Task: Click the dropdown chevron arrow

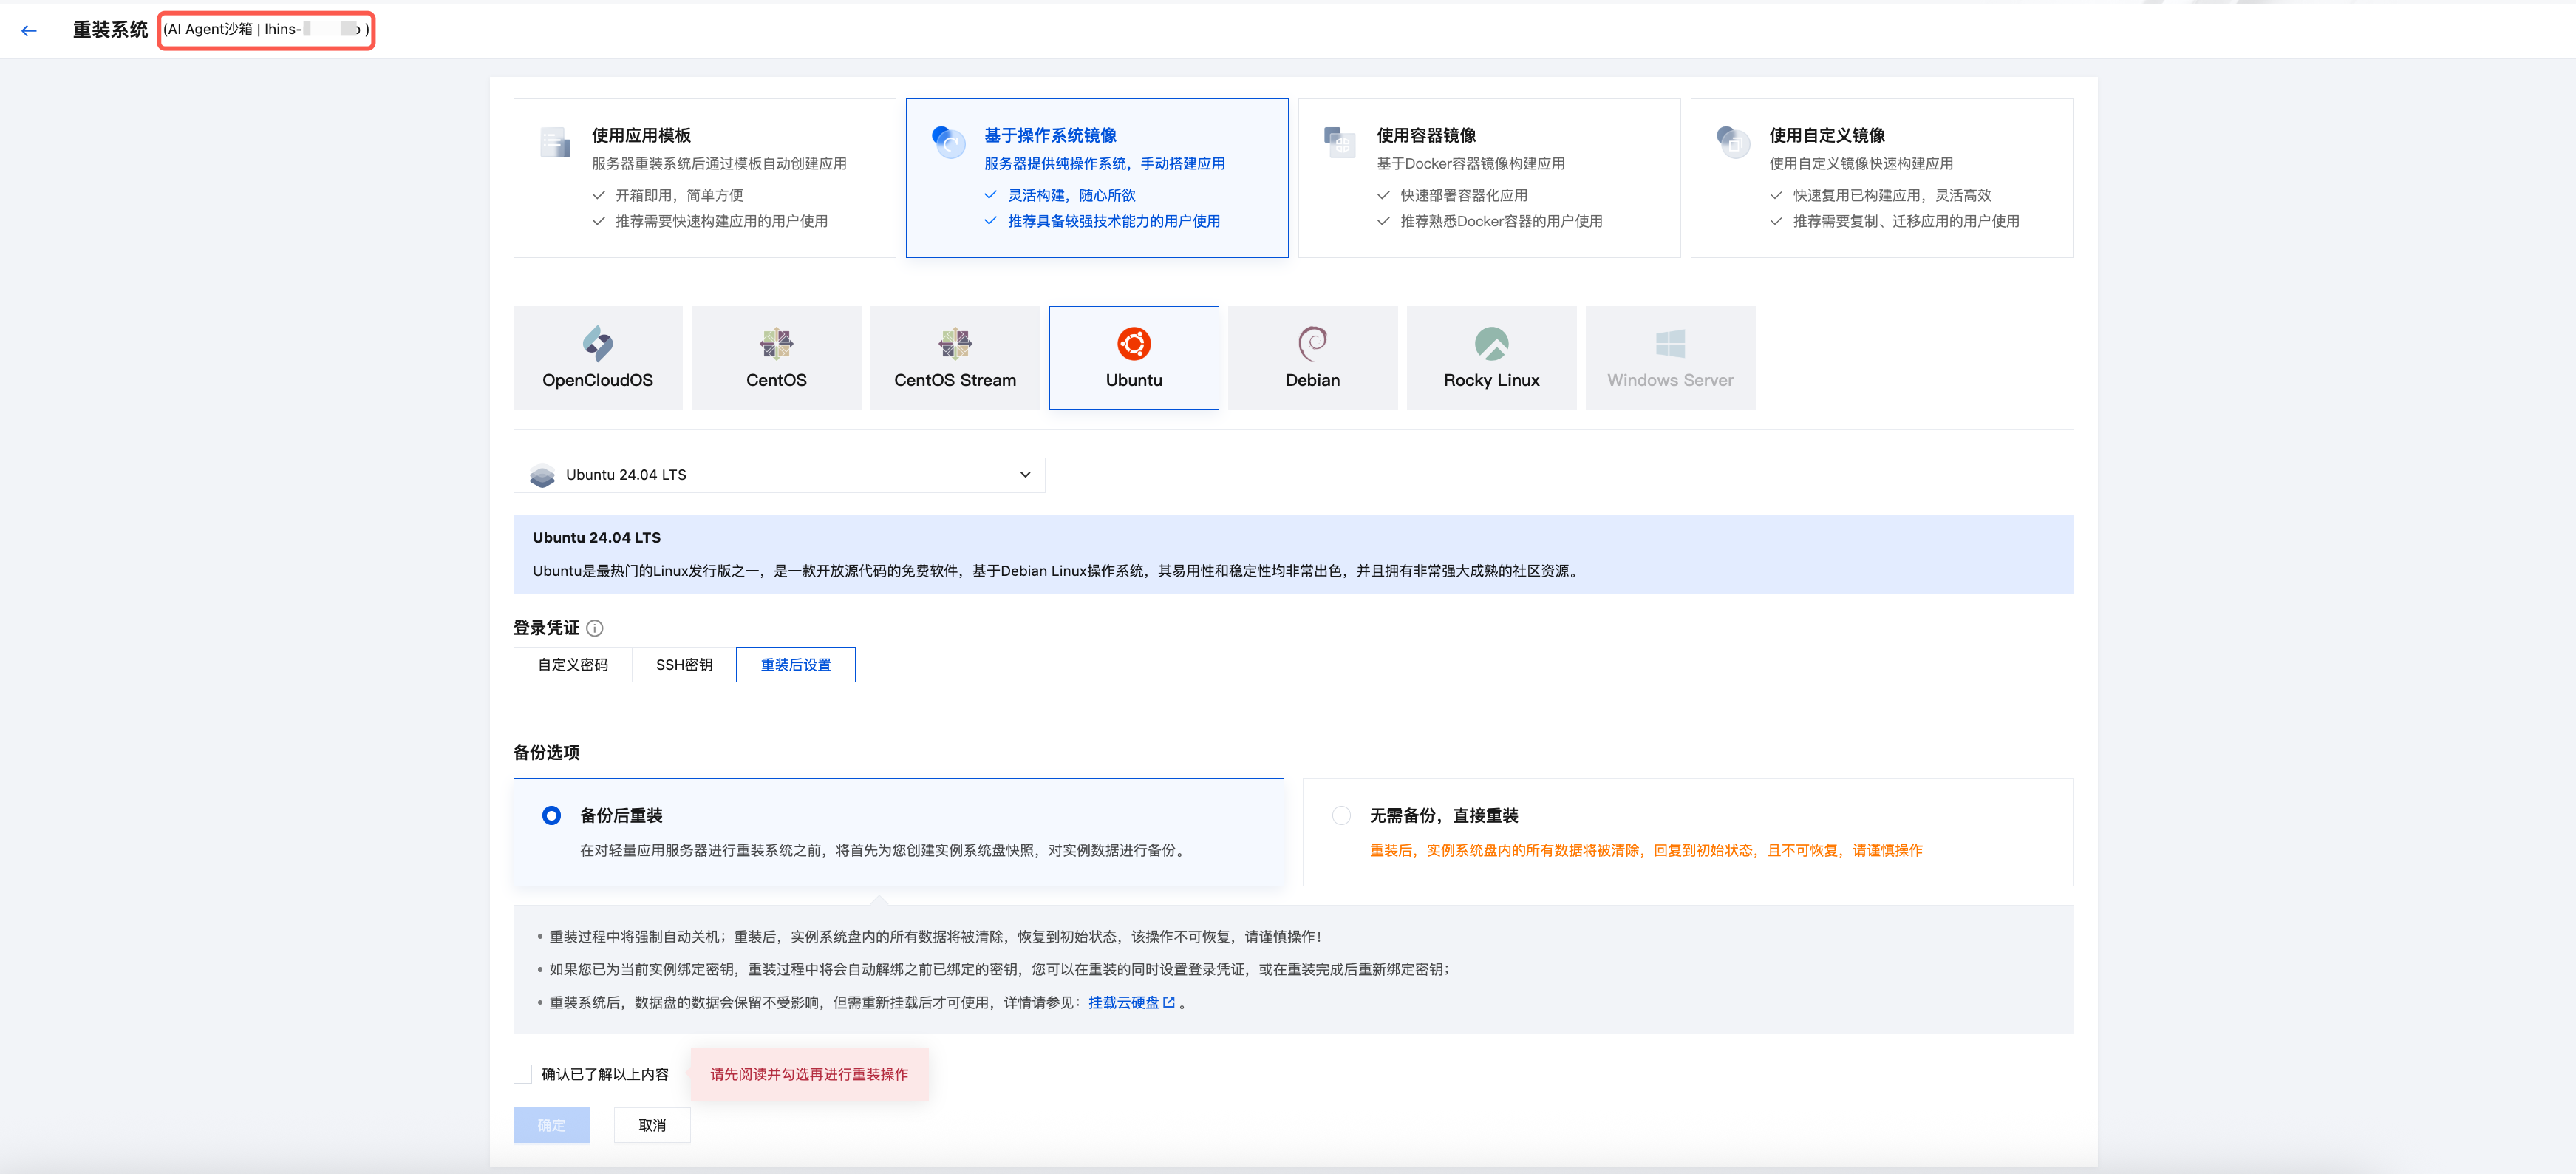Action: pyautogui.click(x=1025, y=475)
